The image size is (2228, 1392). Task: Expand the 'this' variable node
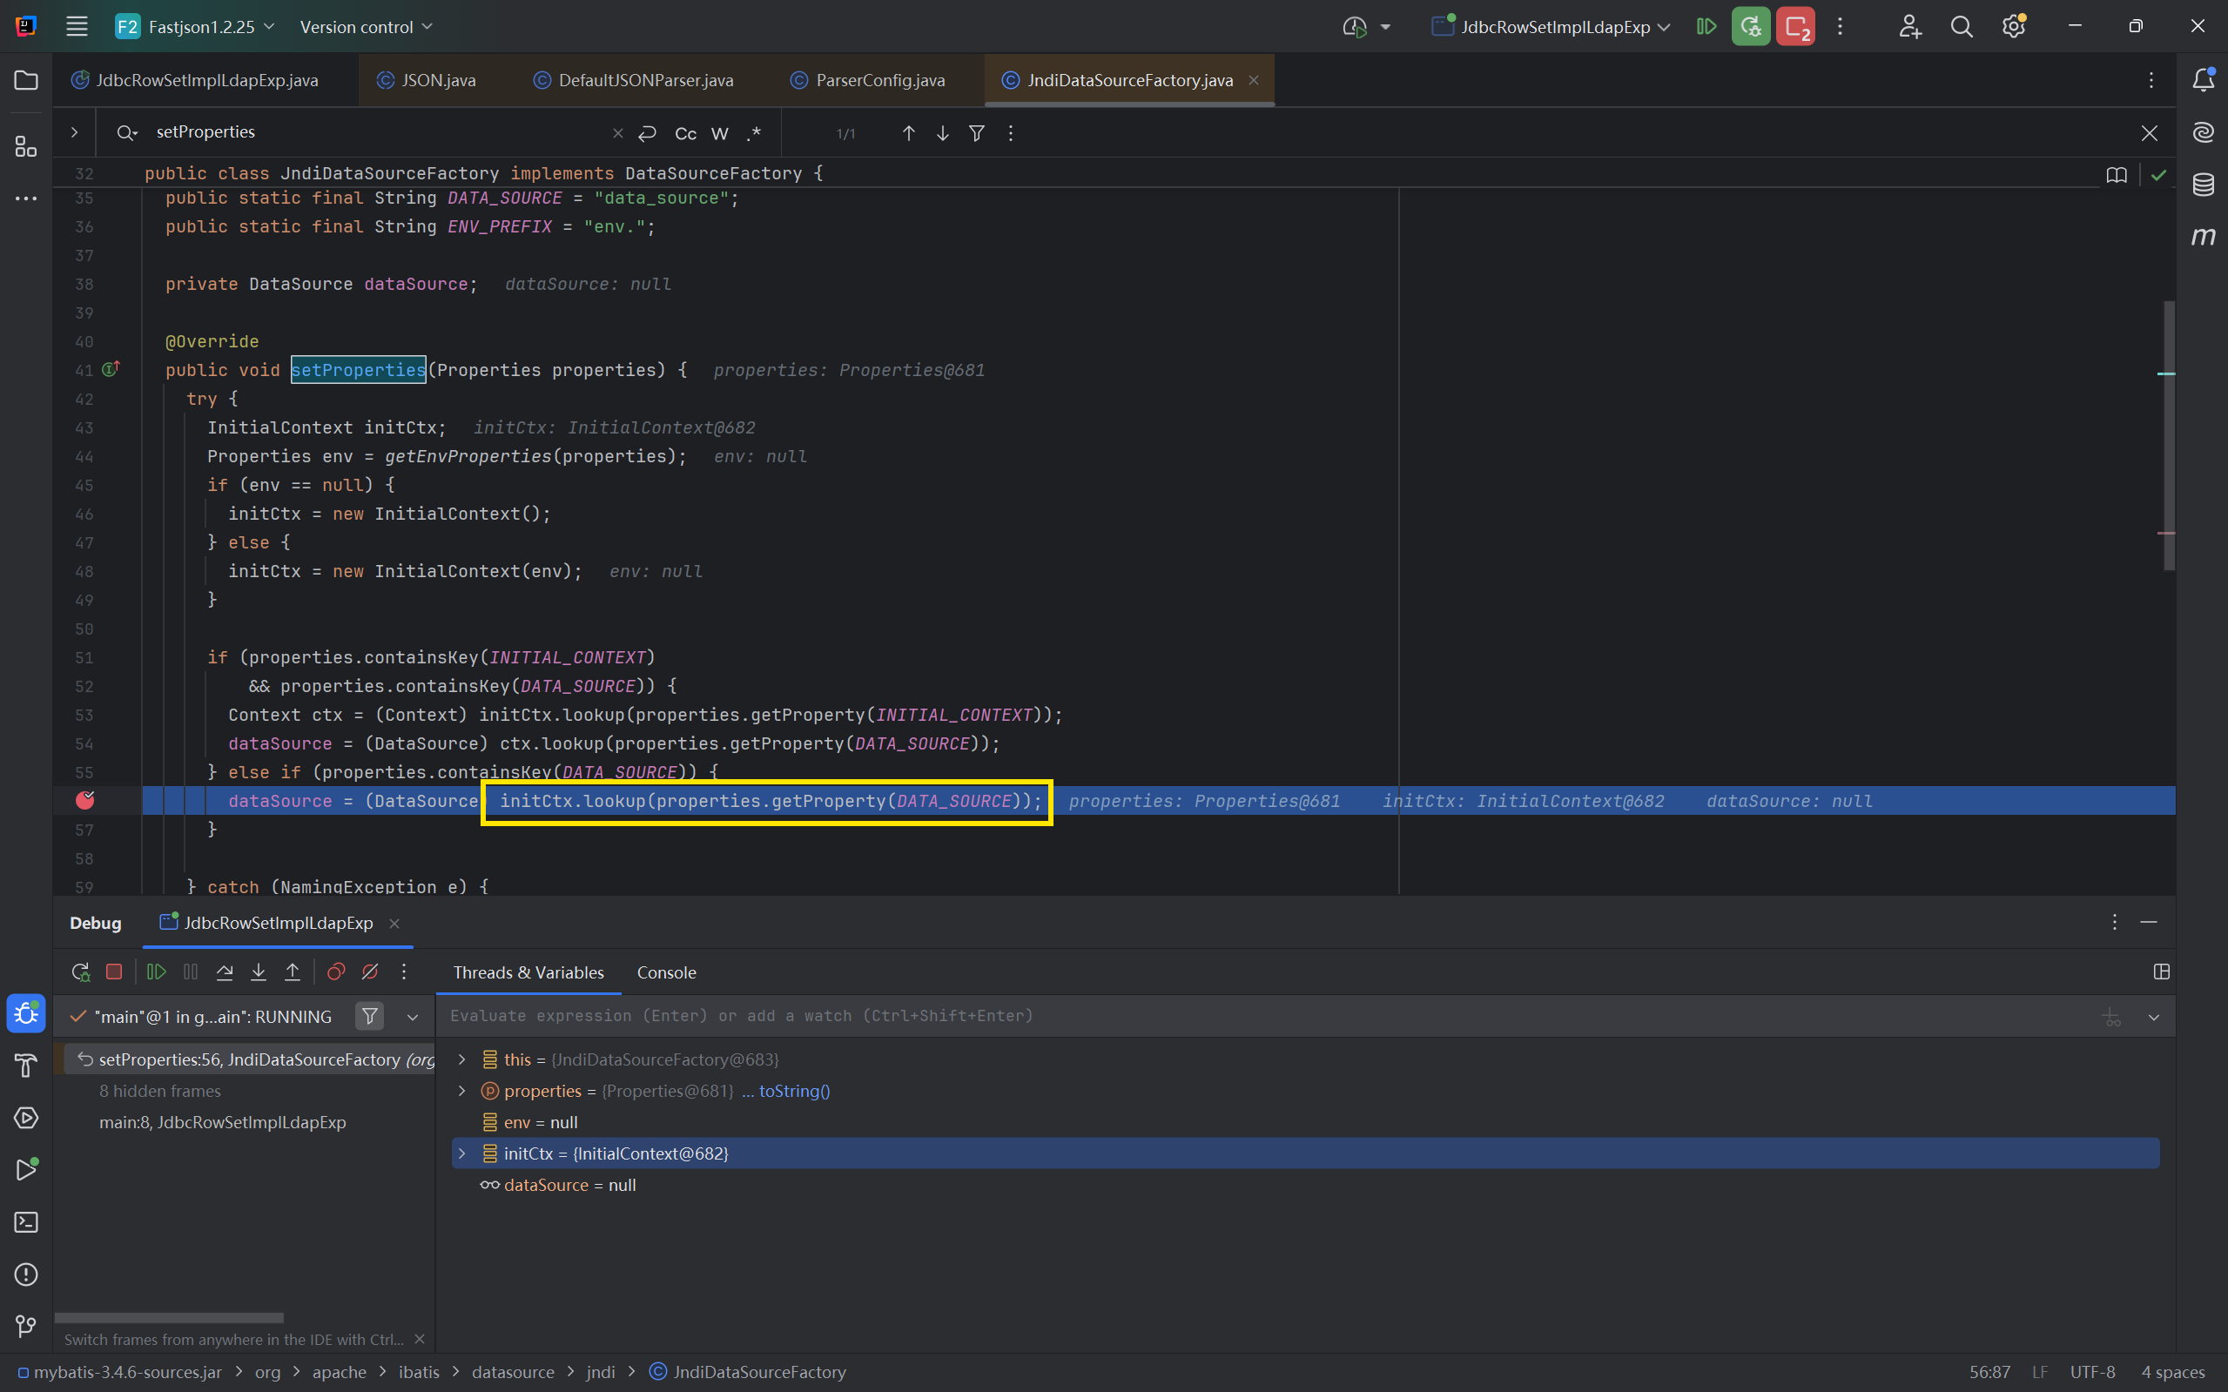click(462, 1059)
